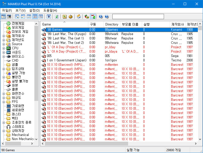Image resolution: width=203 pixels, height=153 pixels.
Task: Click the 실행 불가능 folder icon
Action: [9, 81]
